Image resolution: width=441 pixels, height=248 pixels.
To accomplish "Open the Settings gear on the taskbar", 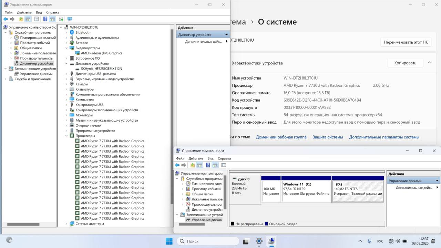I will pos(259,241).
